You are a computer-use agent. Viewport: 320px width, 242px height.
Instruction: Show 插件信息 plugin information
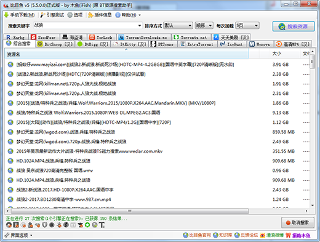[x=100, y=15]
